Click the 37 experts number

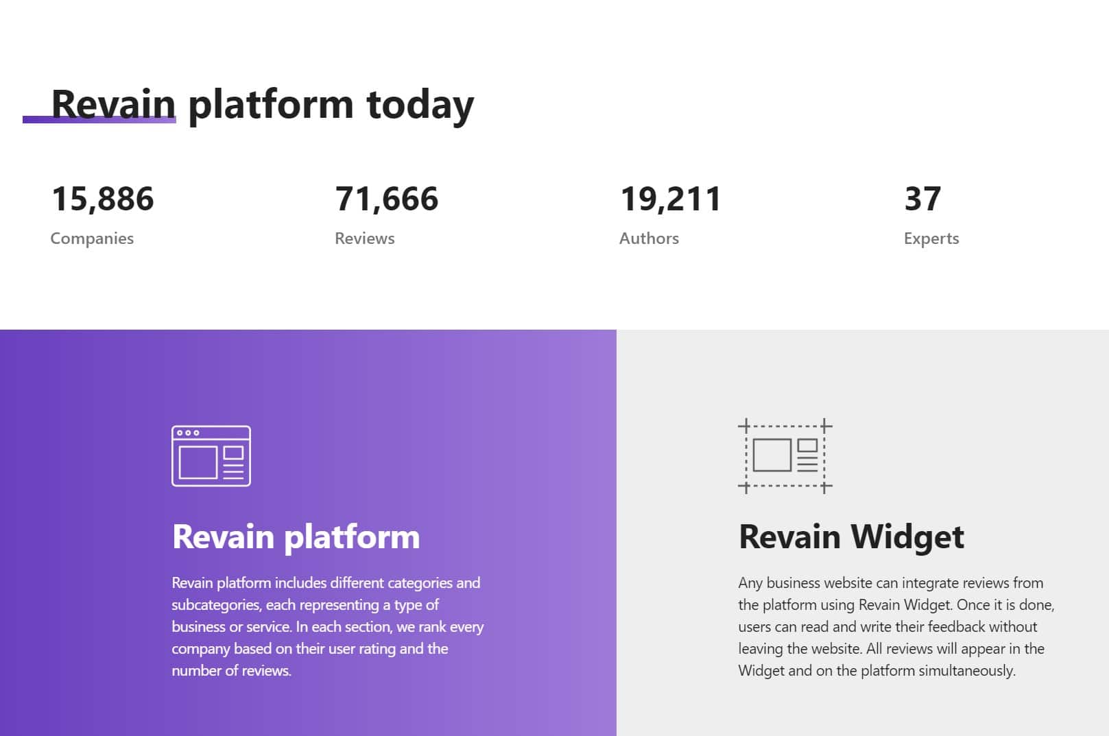922,199
